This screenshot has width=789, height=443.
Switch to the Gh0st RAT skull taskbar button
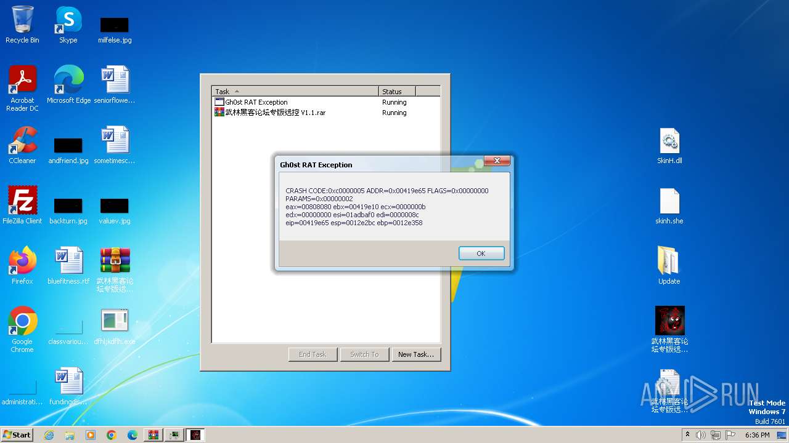(x=195, y=435)
